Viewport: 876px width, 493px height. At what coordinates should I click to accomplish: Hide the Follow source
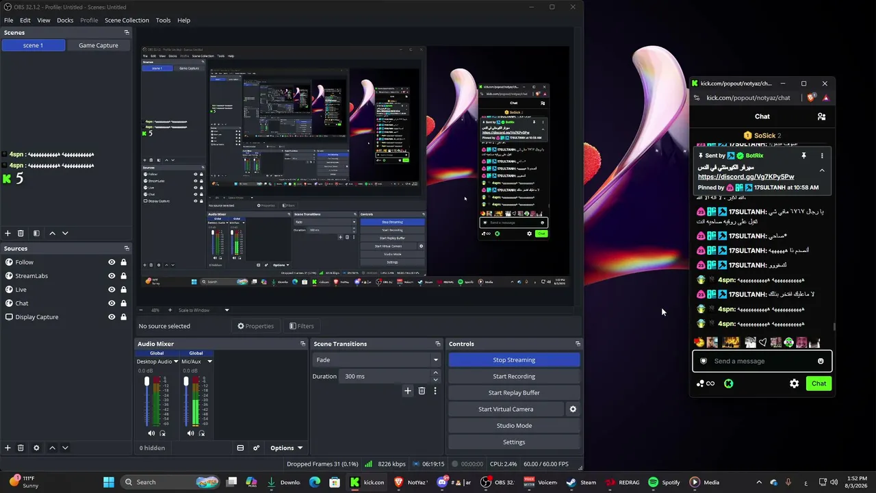click(112, 262)
